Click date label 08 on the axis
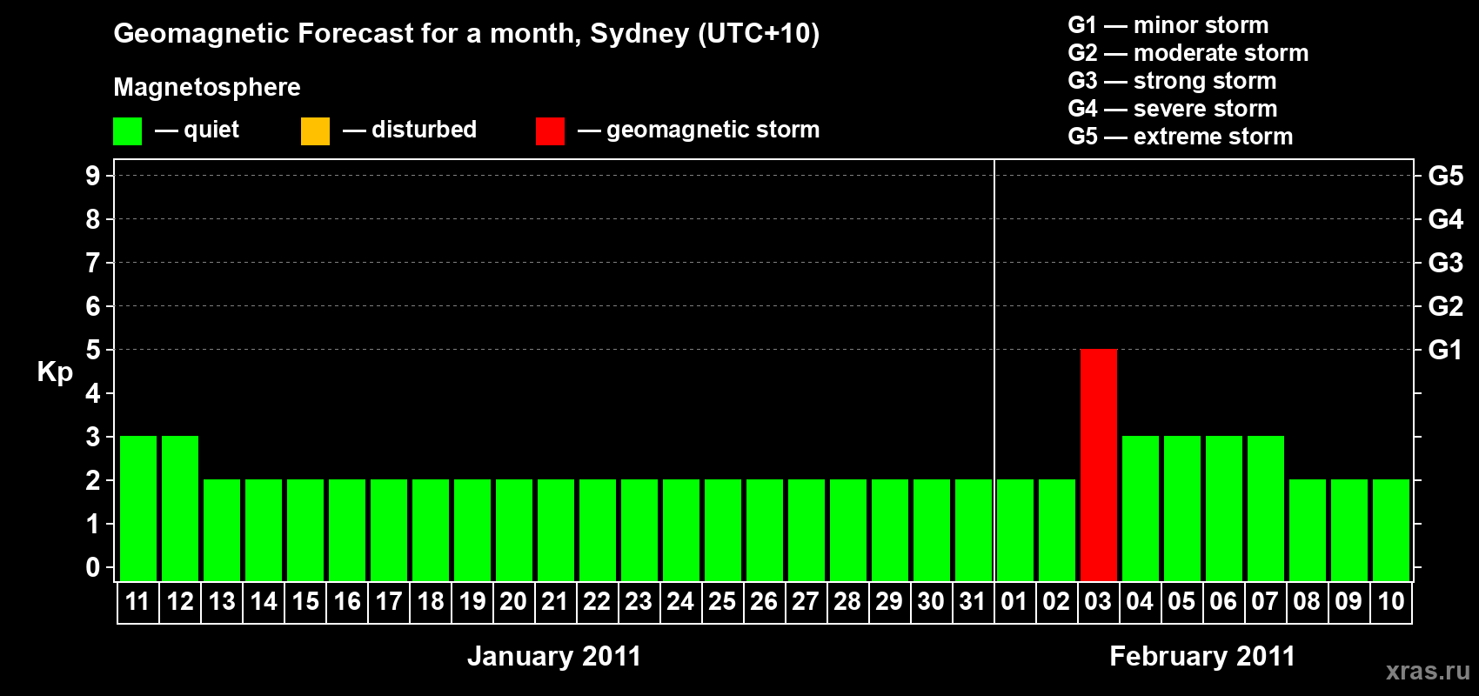The image size is (1479, 696). pos(1307,601)
